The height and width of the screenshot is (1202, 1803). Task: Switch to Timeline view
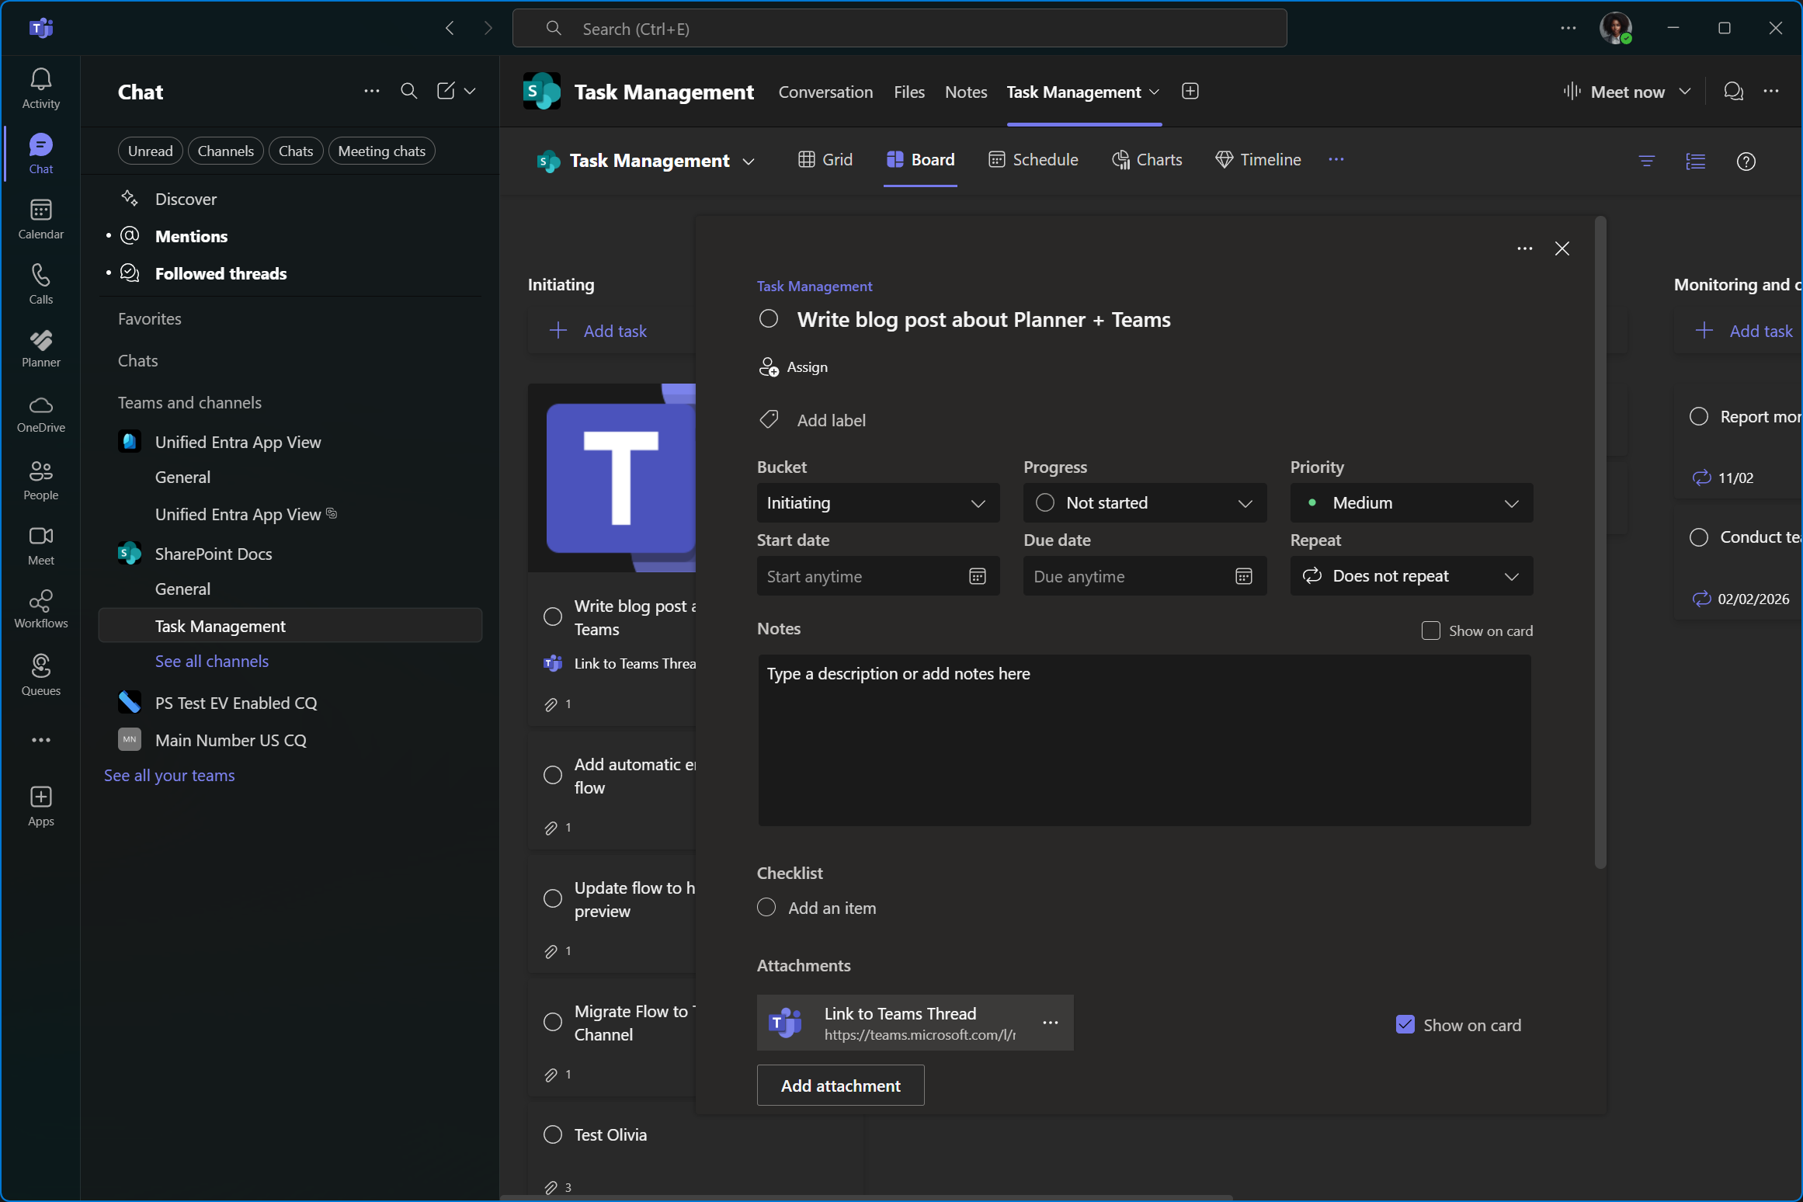[x=1258, y=159]
